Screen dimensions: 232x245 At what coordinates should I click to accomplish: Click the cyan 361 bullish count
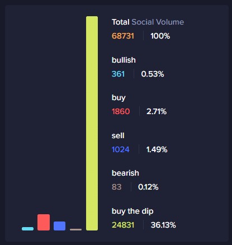click(x=118, y=74)
